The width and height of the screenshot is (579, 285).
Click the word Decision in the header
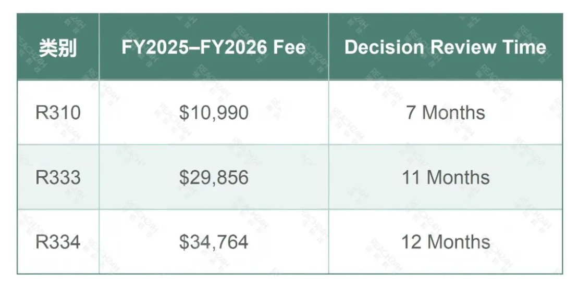[x=385, y=47]
